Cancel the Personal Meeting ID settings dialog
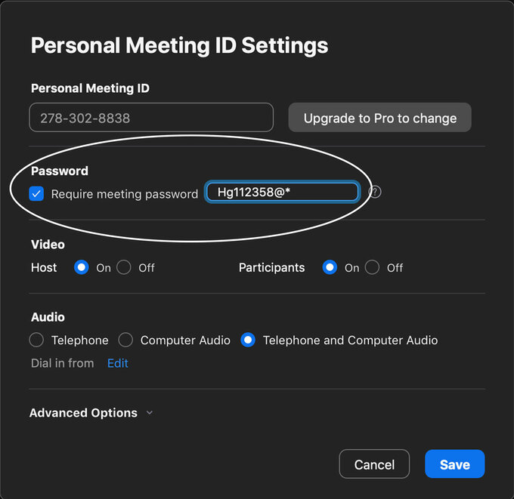 tap(374, 464)
